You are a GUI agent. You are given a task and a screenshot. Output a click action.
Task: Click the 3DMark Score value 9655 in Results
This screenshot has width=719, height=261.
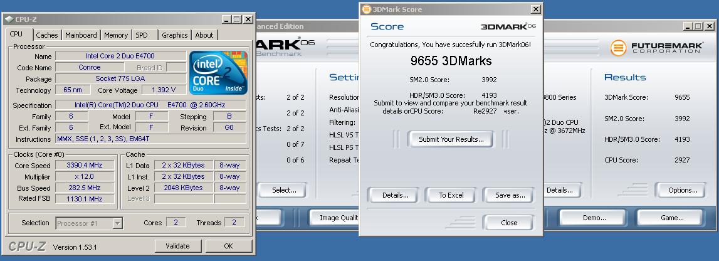click(682, 97)
